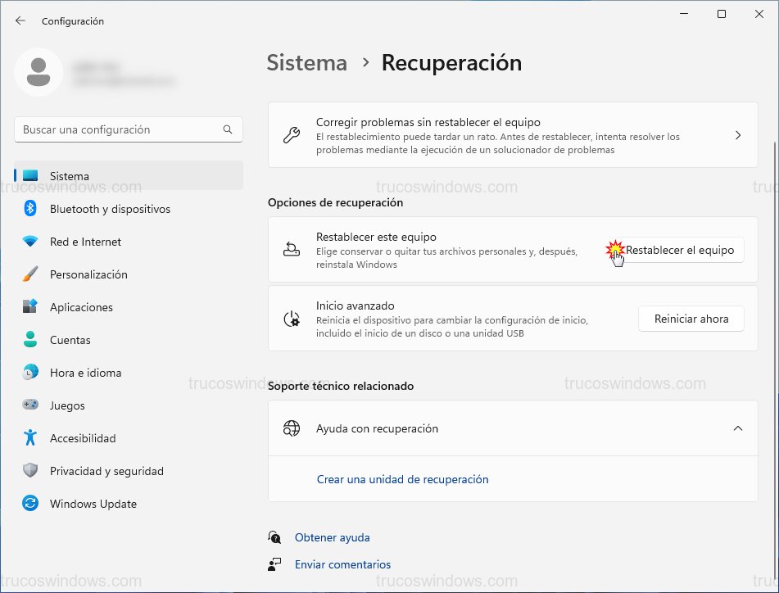Screen dimensions: 779x593
Task: Open Crear una unidad de recuperación link
Action: (x=402, y=478)
